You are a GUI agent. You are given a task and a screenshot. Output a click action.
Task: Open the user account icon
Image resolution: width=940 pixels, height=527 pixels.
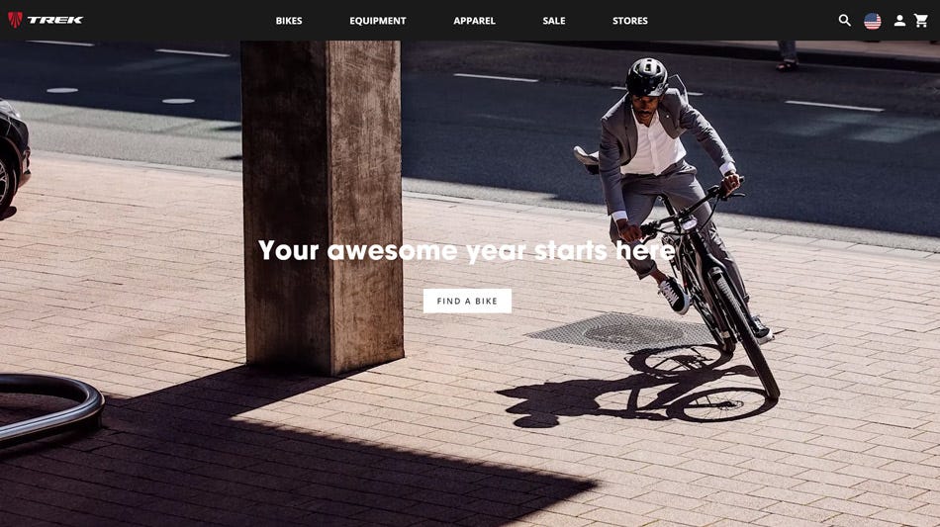[899, 21]
